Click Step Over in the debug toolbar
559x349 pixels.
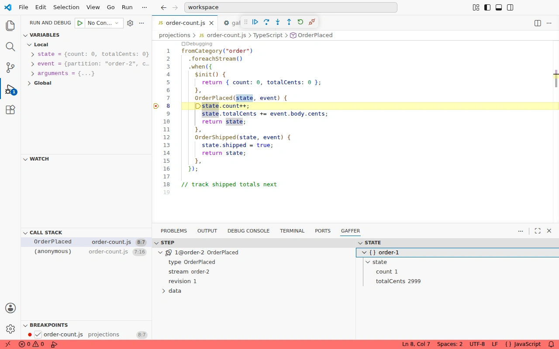pos(266,22)
